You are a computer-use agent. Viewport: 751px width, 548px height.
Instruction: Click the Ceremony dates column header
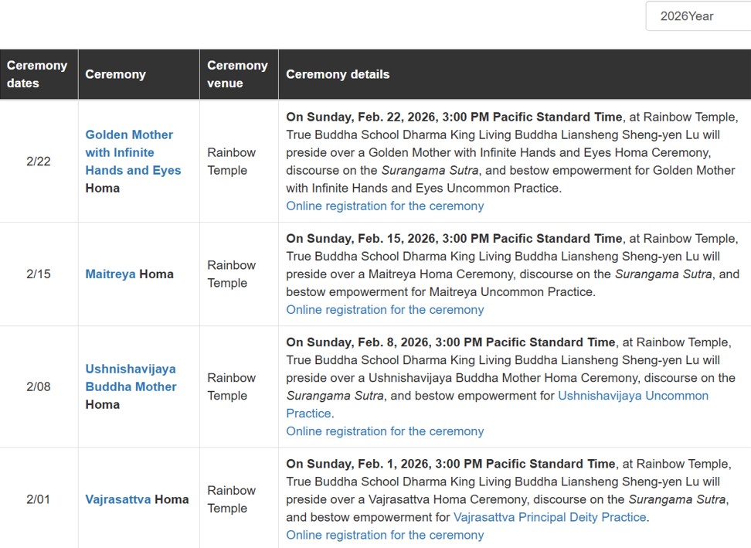(37, 74)
